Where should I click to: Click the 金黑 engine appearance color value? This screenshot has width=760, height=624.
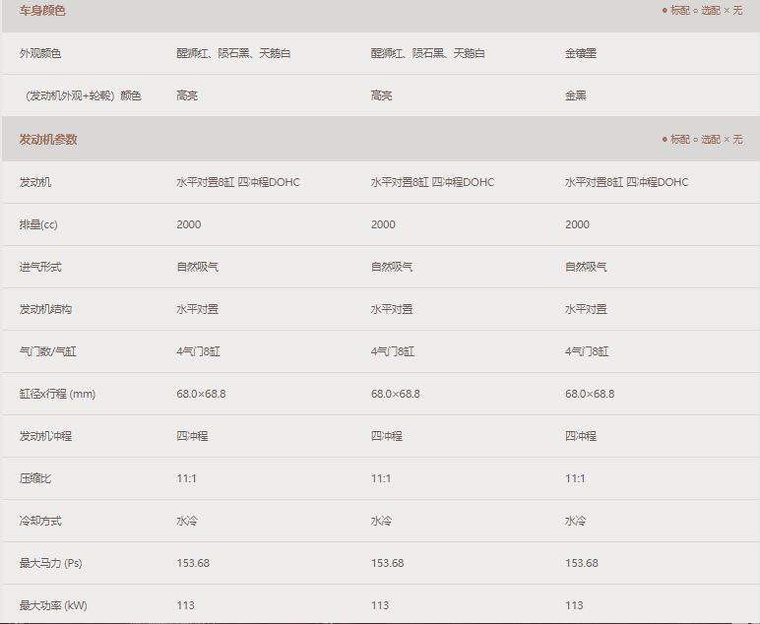tap(576, 95)
